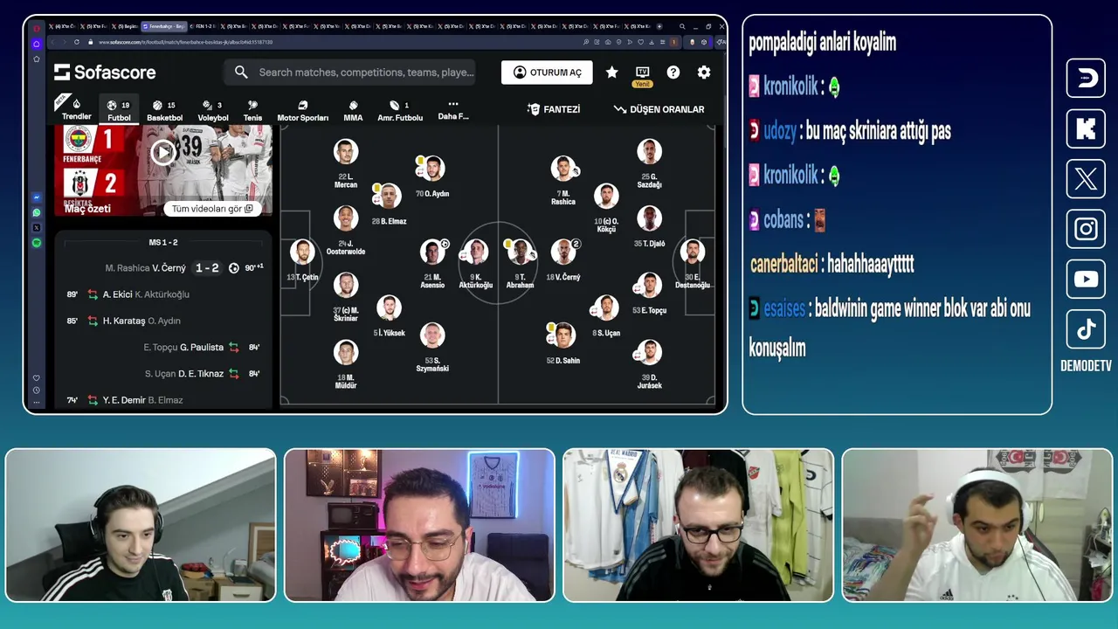Select player 18 M. Müldür avatar
This screenshot has width=1118, height=629.
346,352
